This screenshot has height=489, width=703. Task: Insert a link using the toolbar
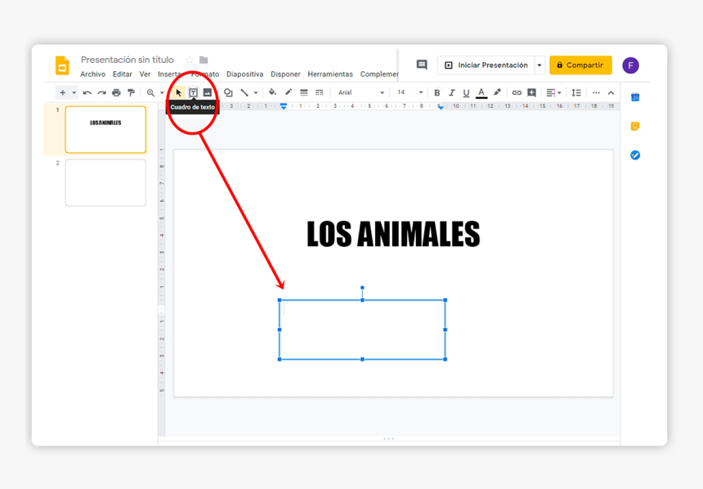(x=517, y=92)
